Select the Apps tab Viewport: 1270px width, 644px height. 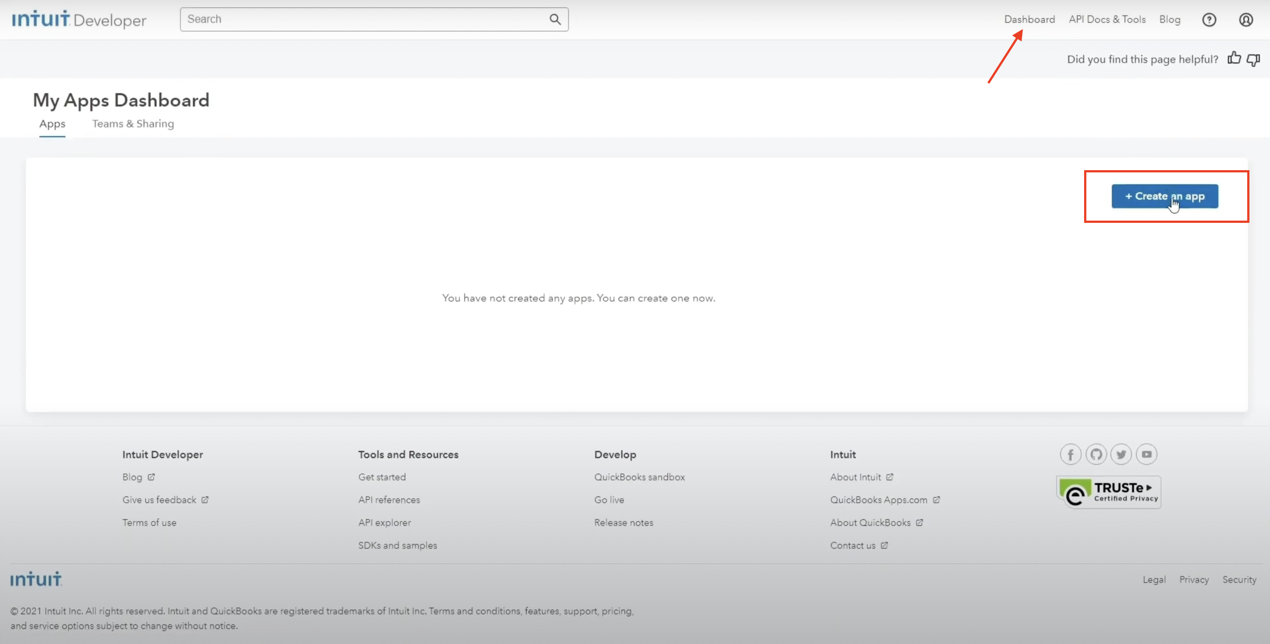coord(52,124)
